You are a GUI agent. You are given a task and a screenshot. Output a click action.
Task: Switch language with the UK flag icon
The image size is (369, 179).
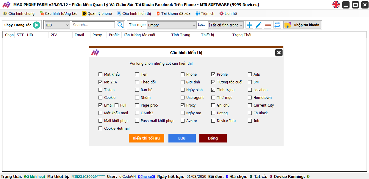tap(336, 5)
